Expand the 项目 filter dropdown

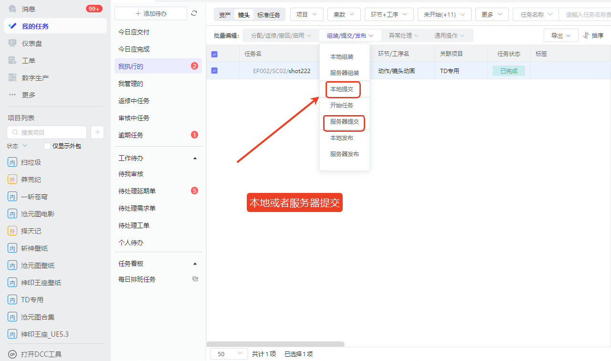(x=306, y=15)
